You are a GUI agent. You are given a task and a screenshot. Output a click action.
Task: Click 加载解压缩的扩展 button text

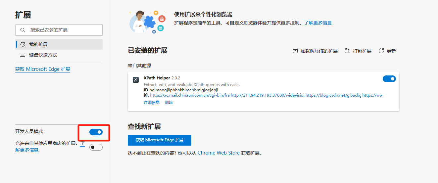(x=319, y=51)
